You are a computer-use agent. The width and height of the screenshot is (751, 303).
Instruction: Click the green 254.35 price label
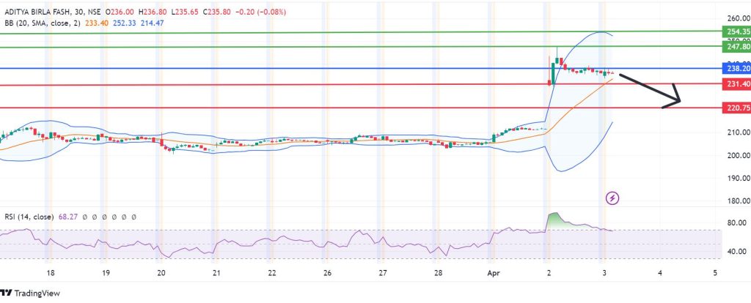736,31
